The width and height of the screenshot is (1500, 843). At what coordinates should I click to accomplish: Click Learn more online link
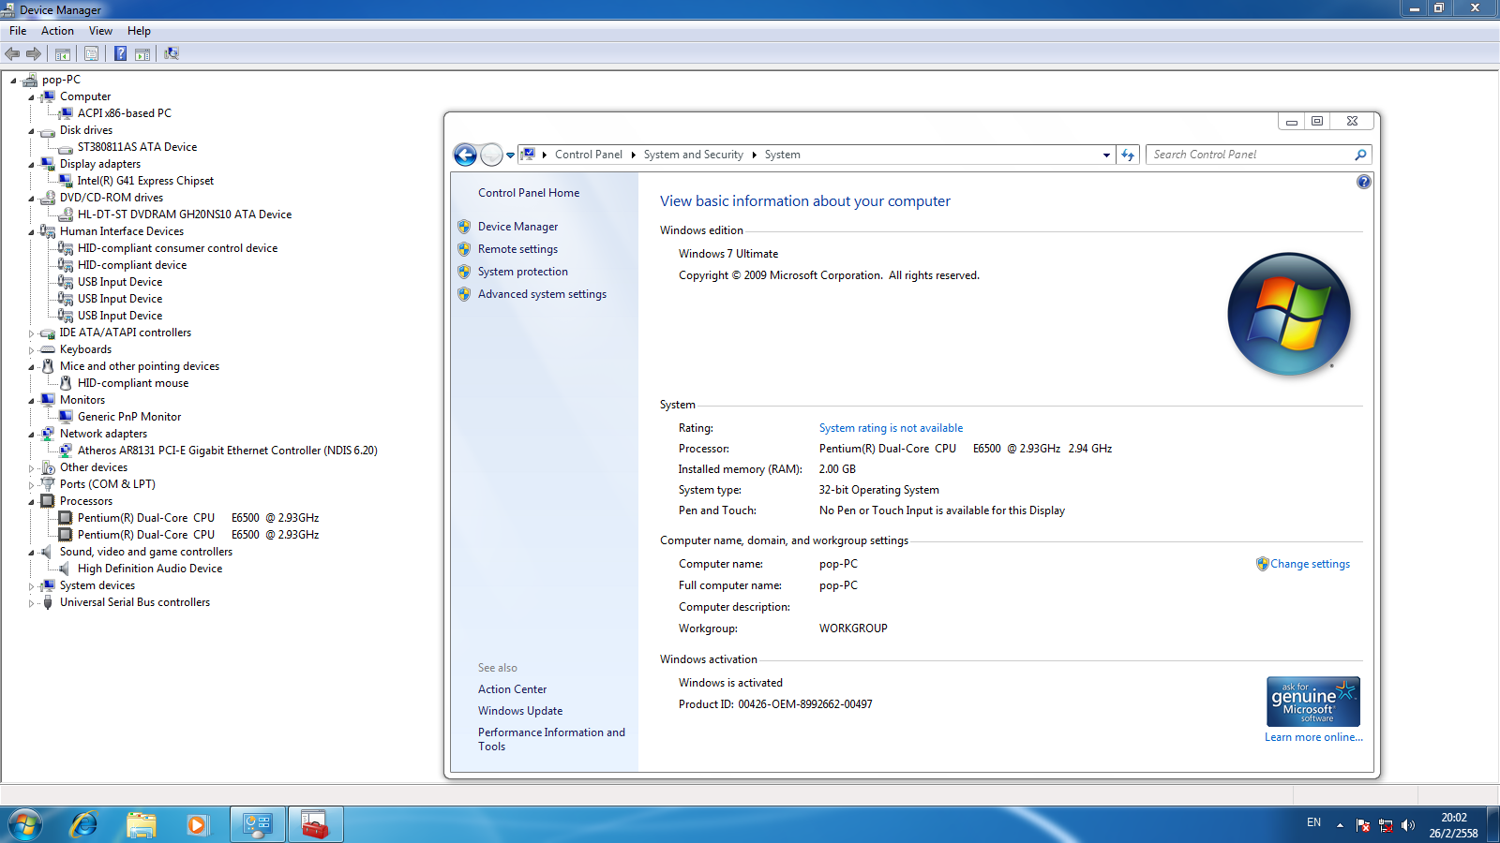pyautogui.click(x=1313, y=737)
